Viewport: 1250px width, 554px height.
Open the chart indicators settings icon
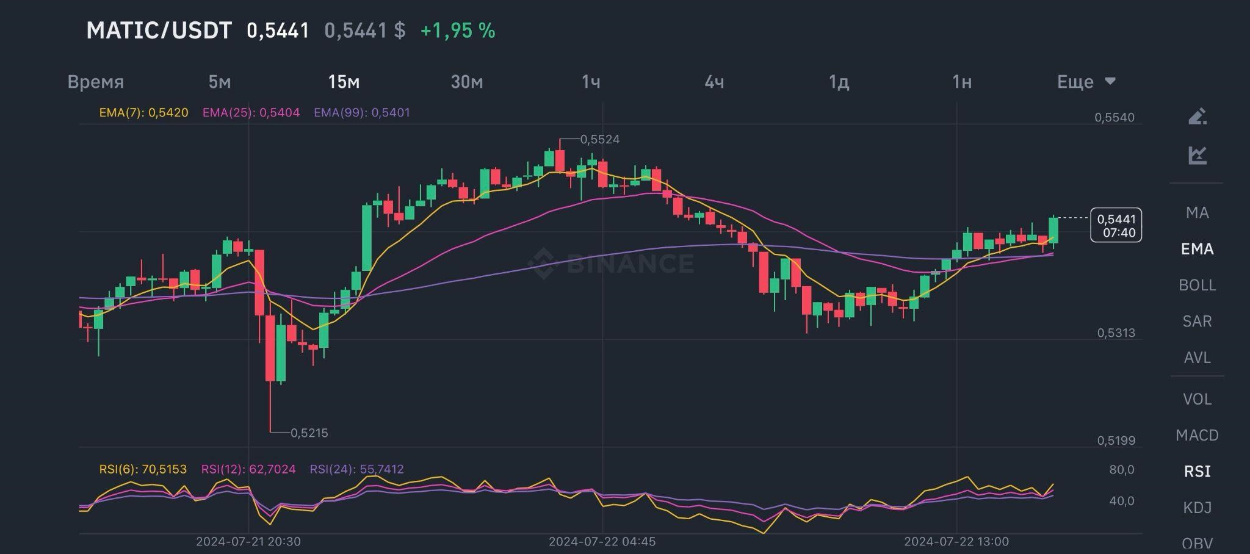[x=1197, y=155]
